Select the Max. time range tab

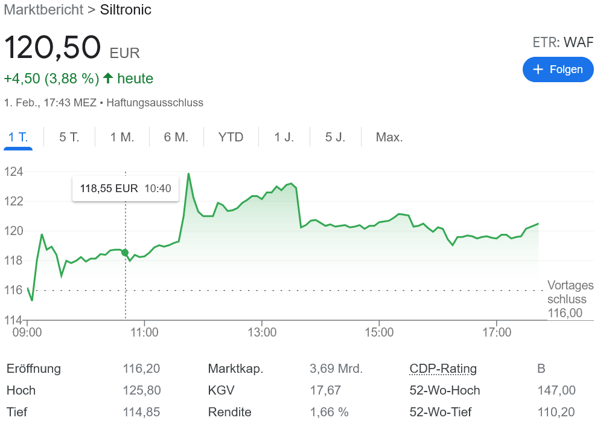pyautogui.click(x=389, y=137)
